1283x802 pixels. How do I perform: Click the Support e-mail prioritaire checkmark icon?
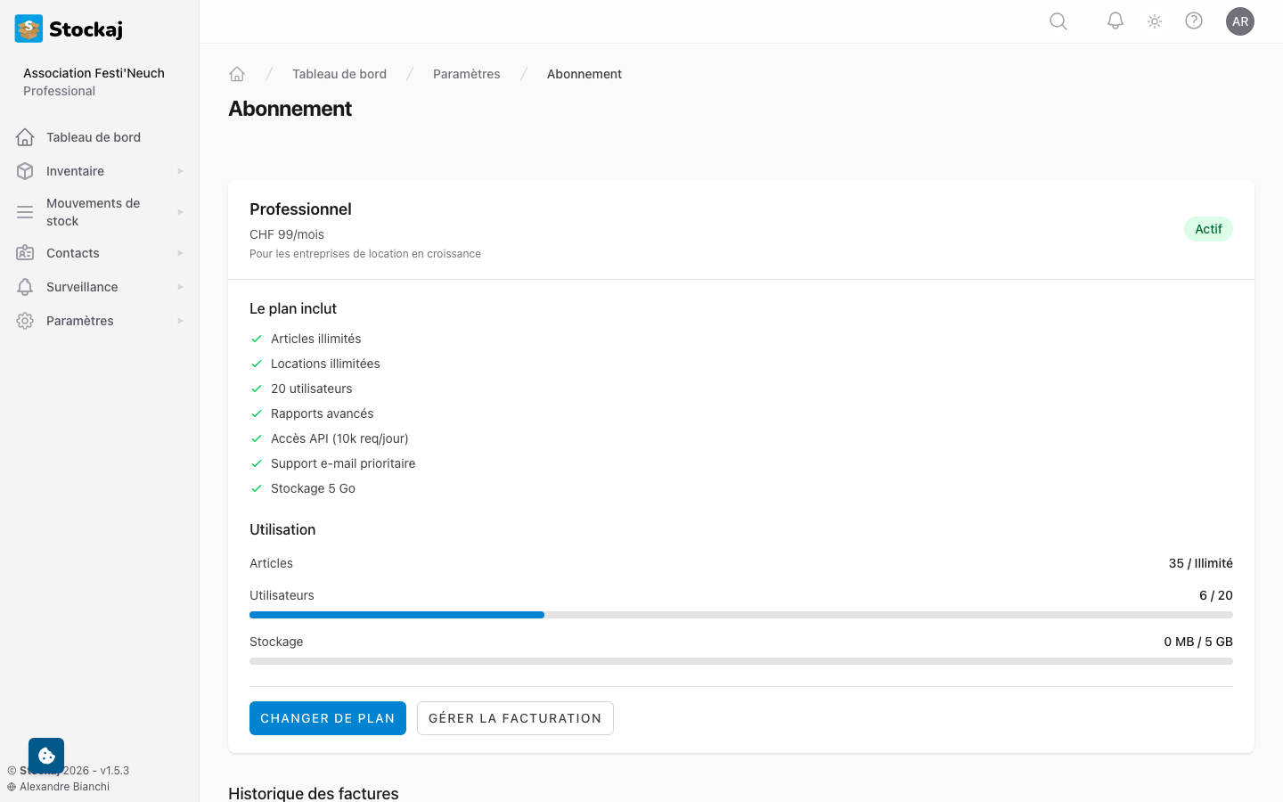257,463
